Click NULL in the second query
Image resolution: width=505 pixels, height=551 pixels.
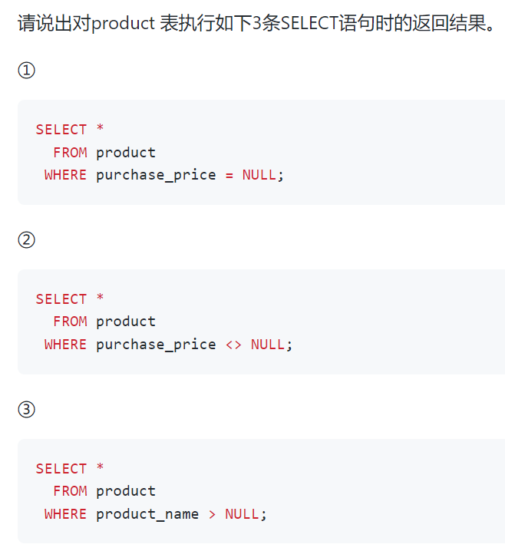(267, 345)
